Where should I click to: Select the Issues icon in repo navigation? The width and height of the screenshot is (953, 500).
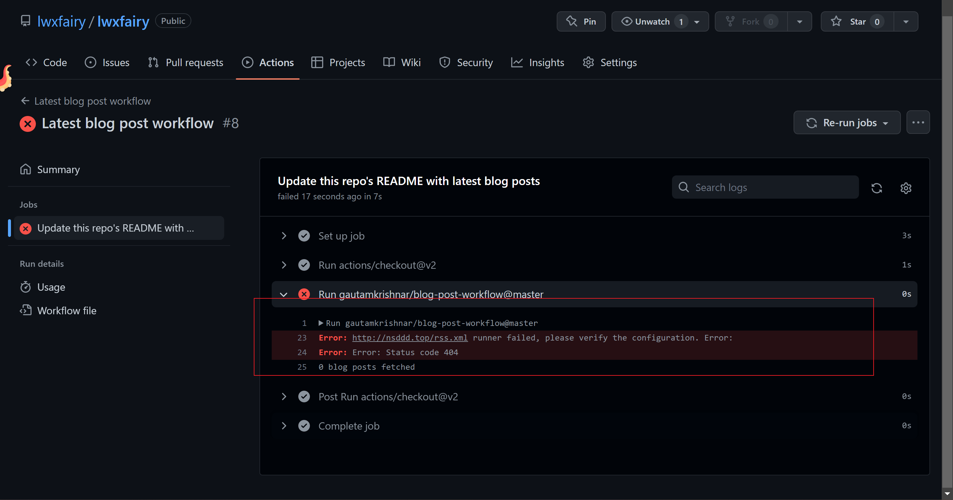pyautogui.click(x=90, y=62)
